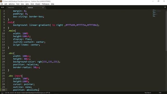Screen dimensions: 167x94
Task: Click line number 30 in the gutter
Action: coord(3,90)
